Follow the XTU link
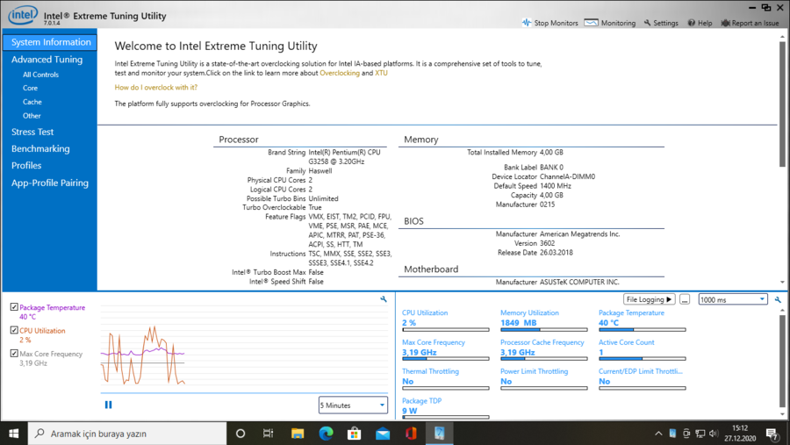This screenshot has height=445, width=790. click(x=381, y=73)
